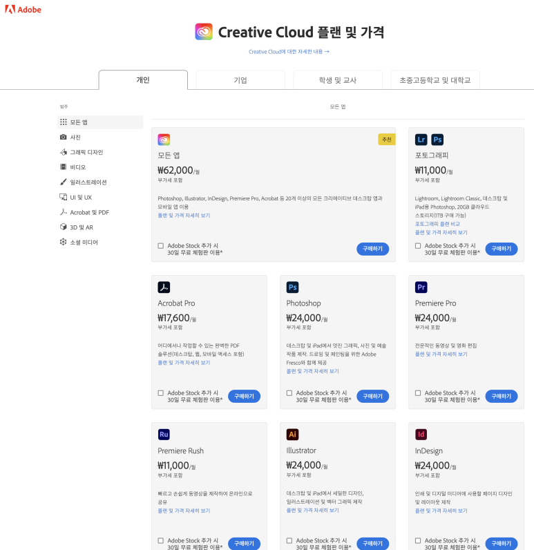Select the UI 및 UX icon in sidebar
This screenshot has height=550, width=534.
coord(63,197)
